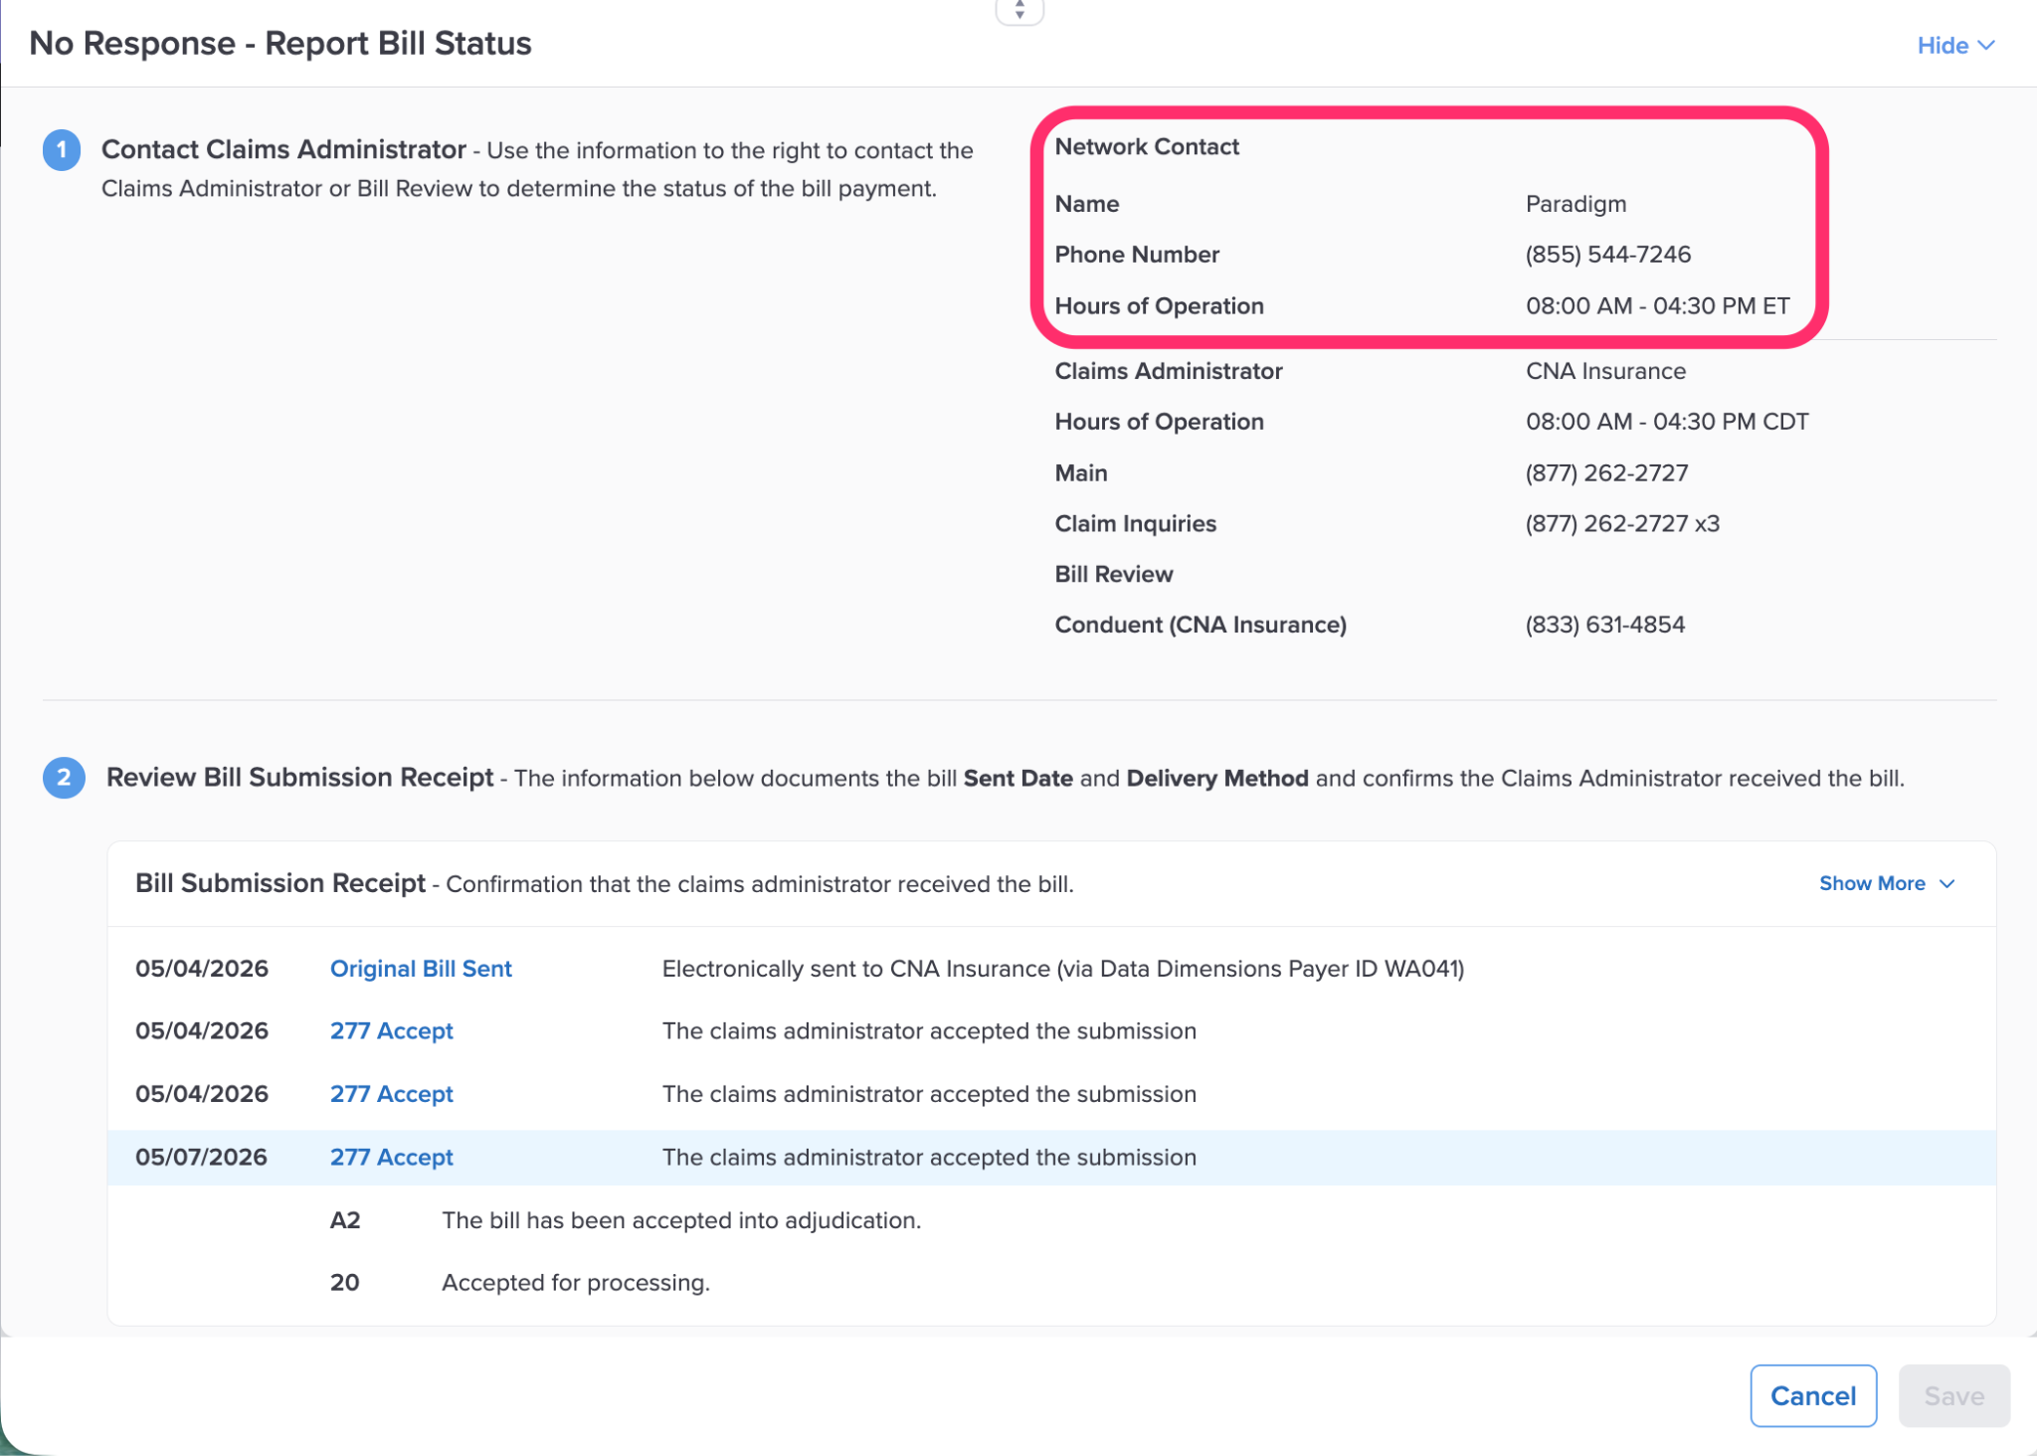Screen dimensions: 2037x1456
Task: Click the Claims Administrator label
Action: coord(1169,371)
